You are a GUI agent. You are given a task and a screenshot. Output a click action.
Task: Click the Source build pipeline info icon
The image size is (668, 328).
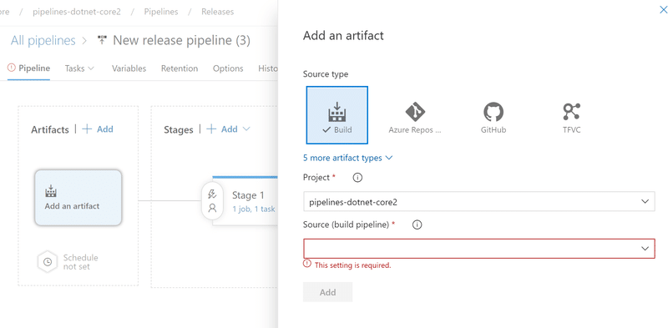tap(417, 225)
